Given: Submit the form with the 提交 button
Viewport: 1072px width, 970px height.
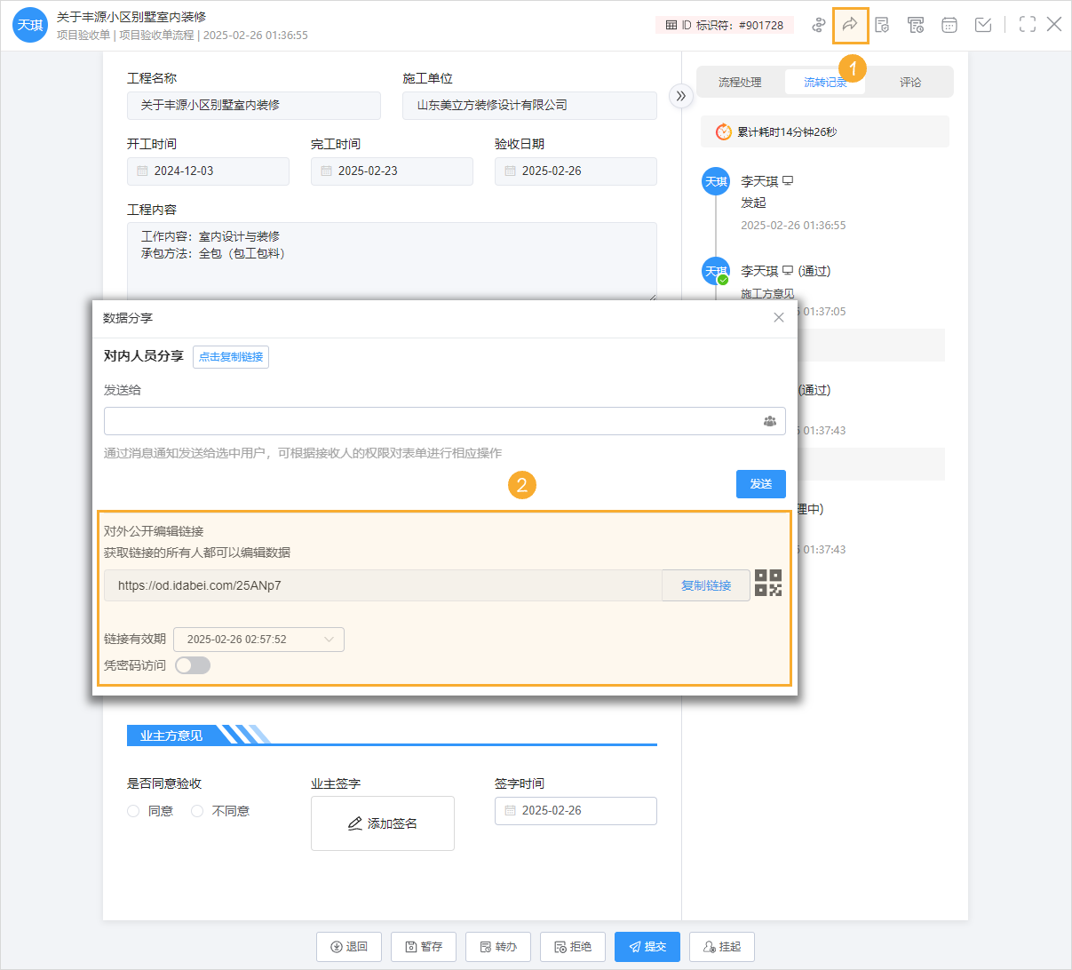Looking at the screenshot, I should pos(647,947).
